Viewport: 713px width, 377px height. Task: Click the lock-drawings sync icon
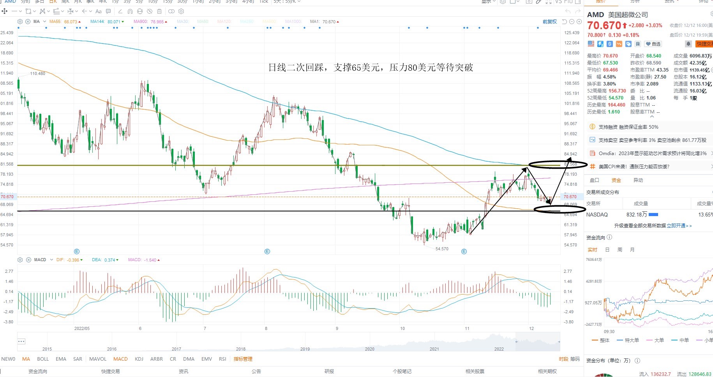pyautogui.click(x=140, y=11)
